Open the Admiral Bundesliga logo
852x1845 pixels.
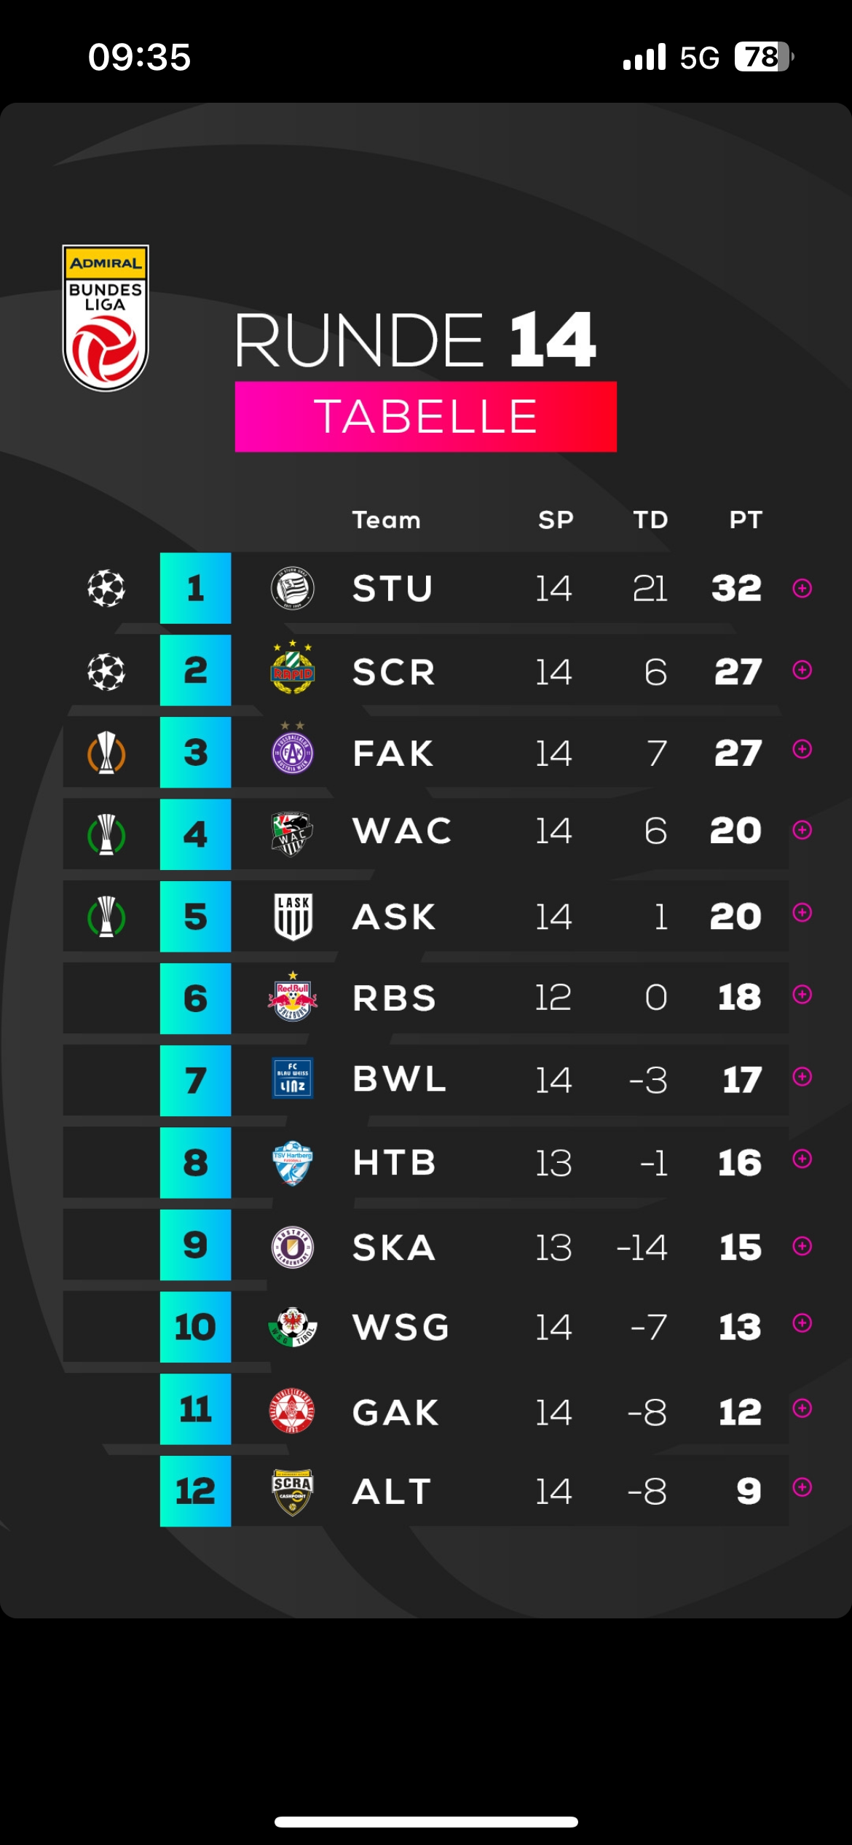coord(106,318)
